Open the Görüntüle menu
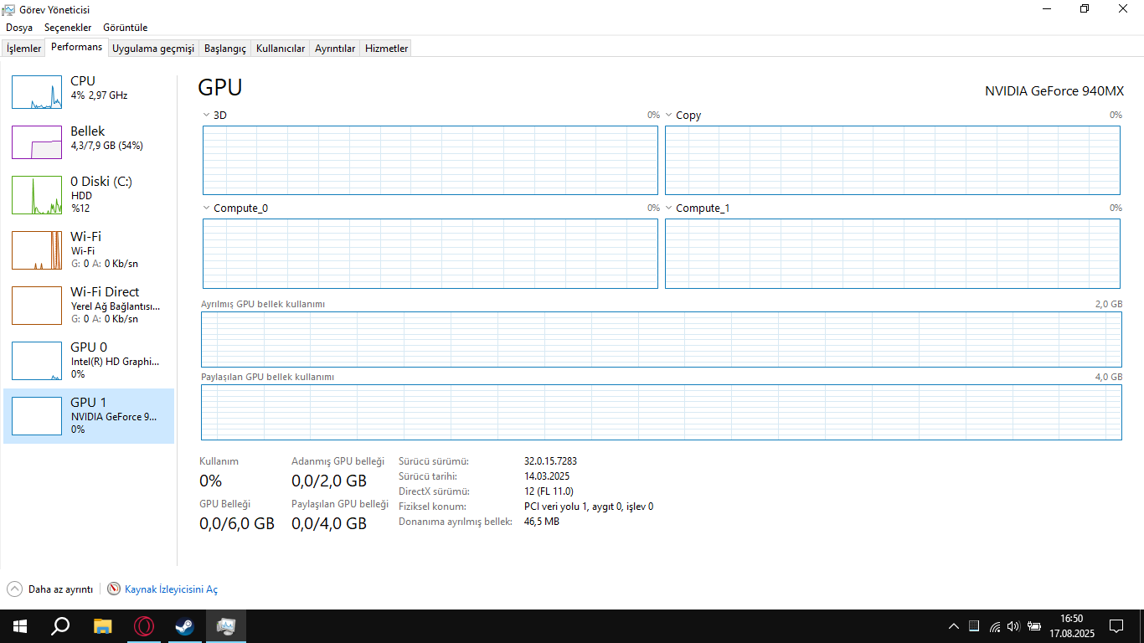 click(x=126, y=28)
